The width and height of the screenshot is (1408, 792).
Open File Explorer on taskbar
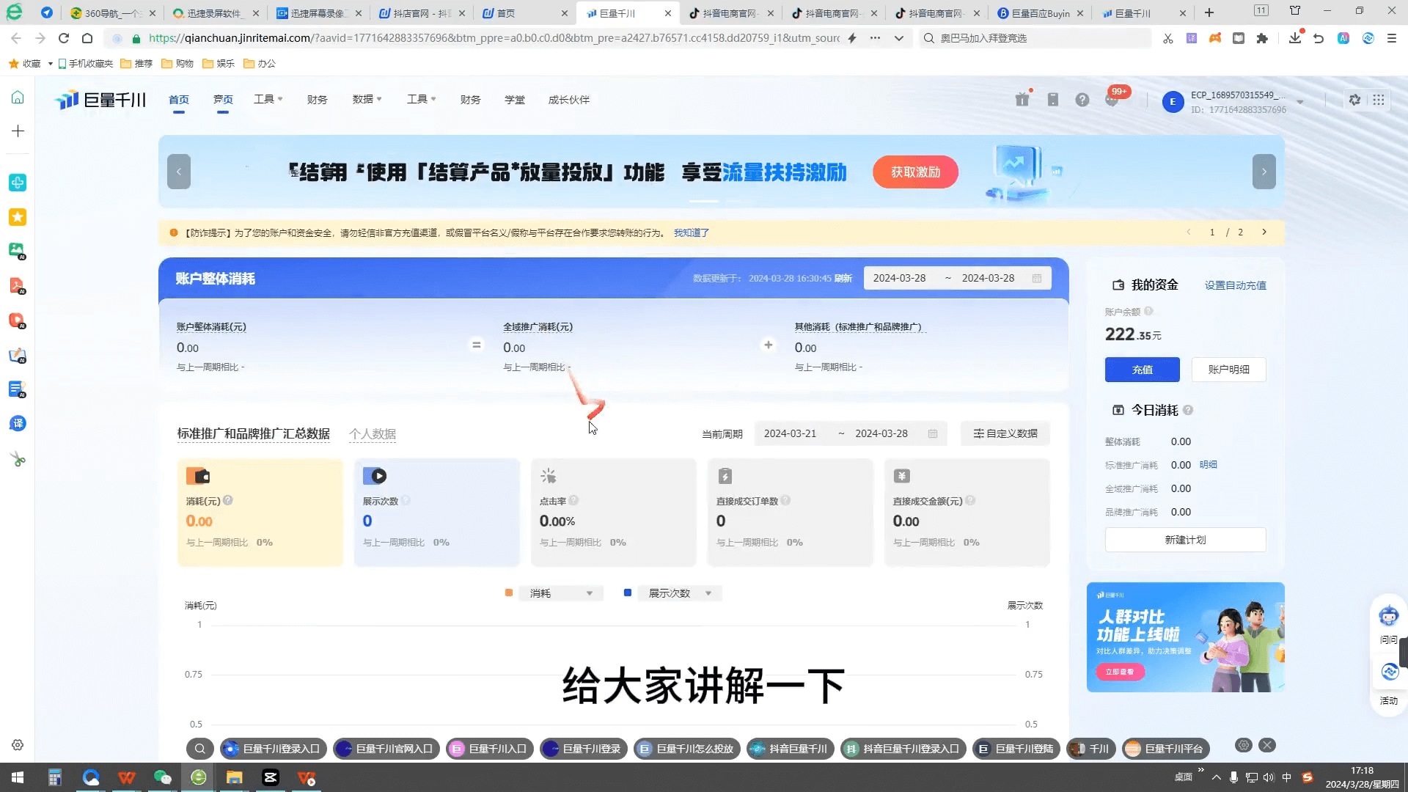[x=234, y=777]
